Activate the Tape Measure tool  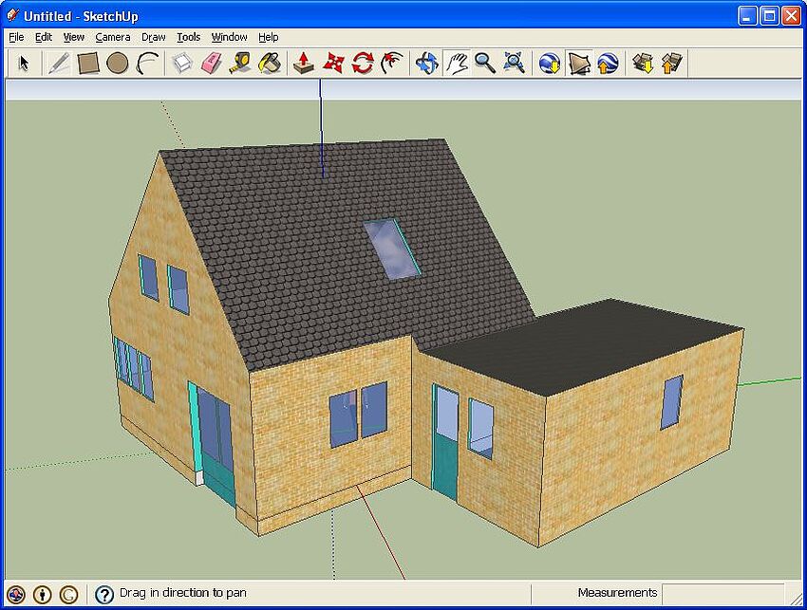click(240, 64)
